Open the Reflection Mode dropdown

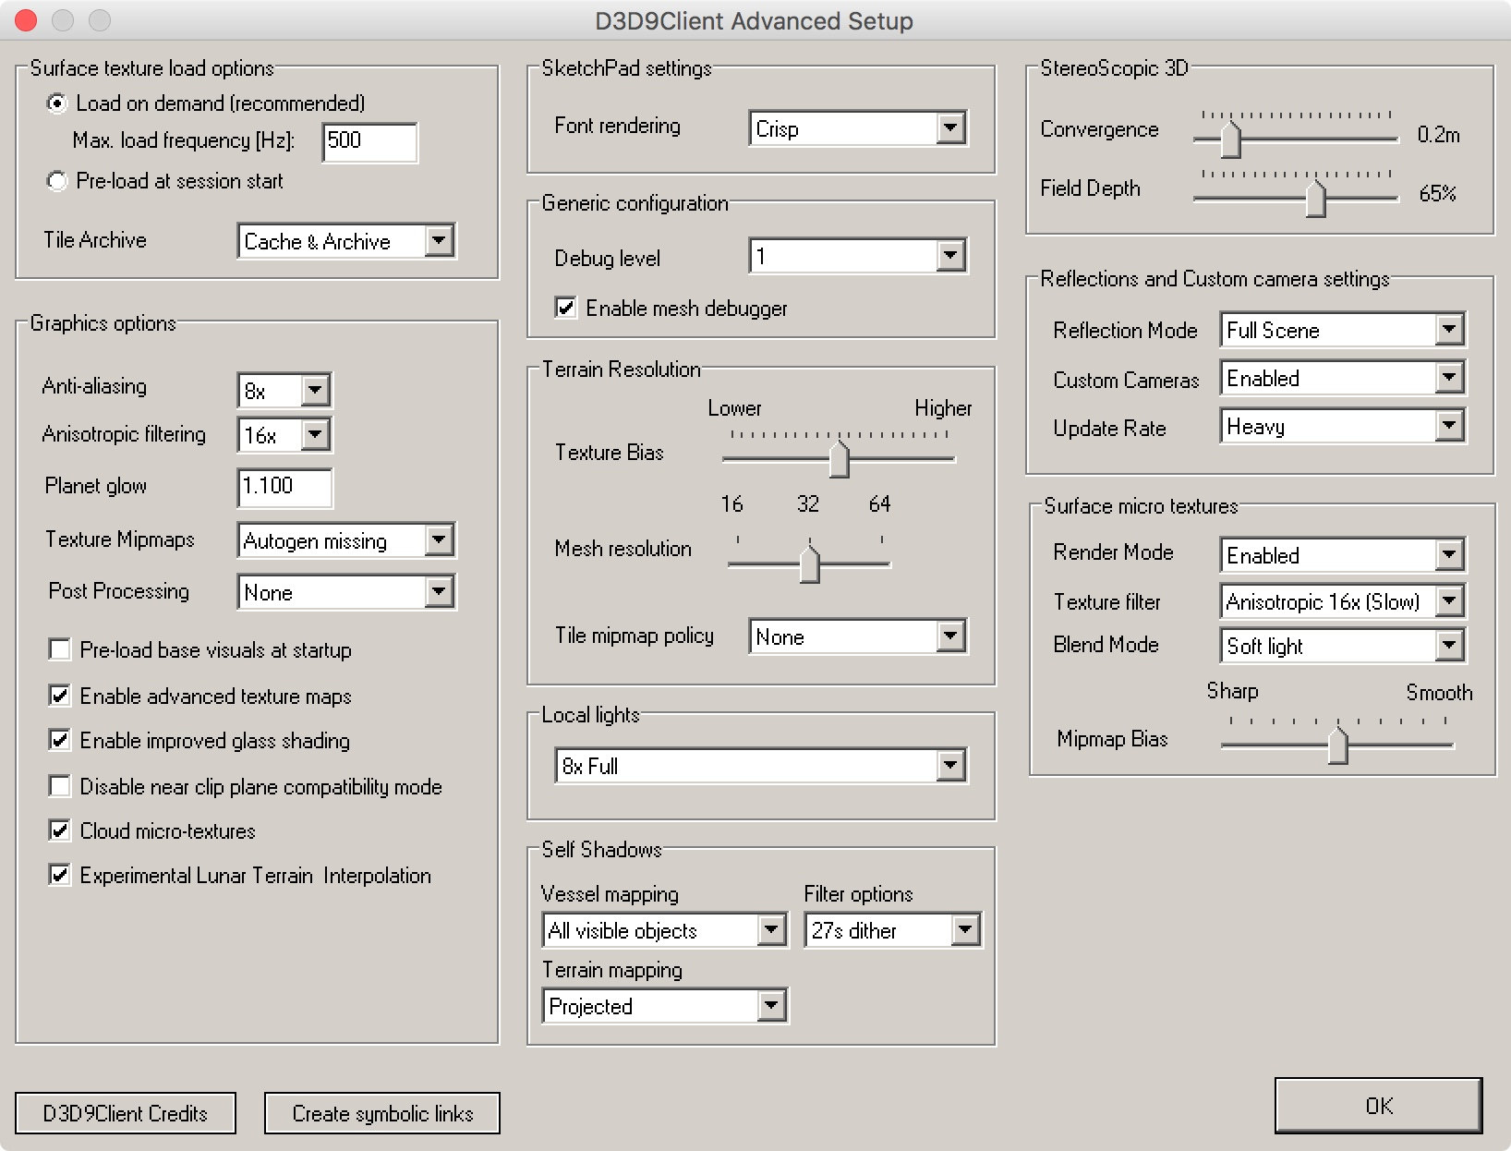point(1343,330)
